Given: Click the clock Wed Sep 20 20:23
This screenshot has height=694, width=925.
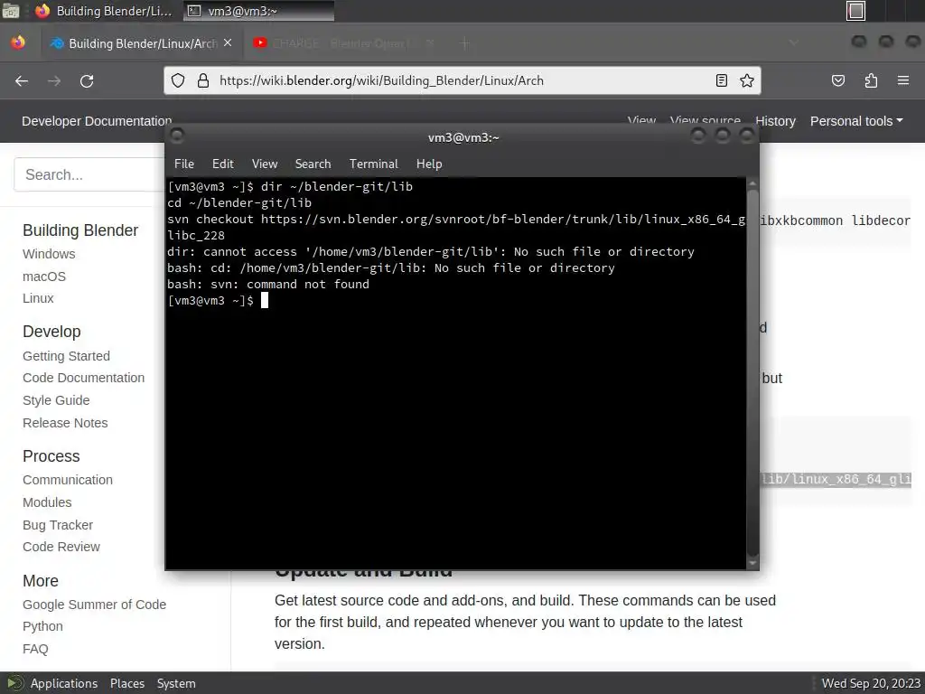Looking at the screenshot, I should [x=871, y=683].
